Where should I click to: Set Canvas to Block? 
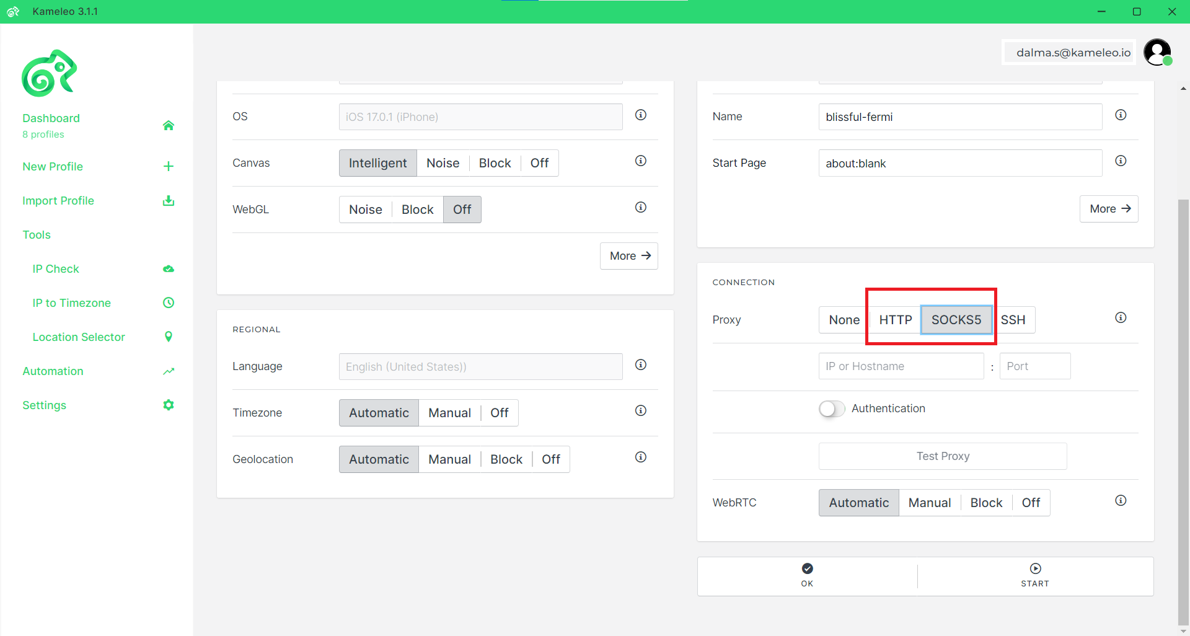point(495,163)
